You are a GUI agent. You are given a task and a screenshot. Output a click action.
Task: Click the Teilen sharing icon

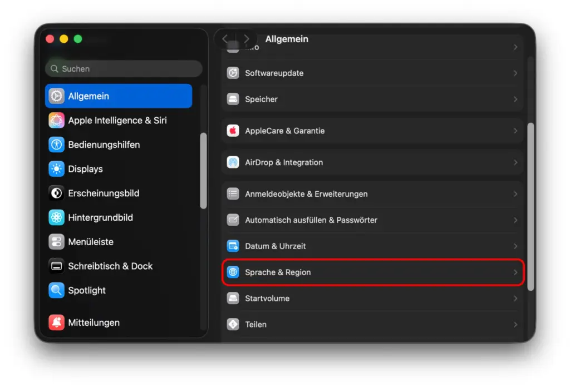(233, 324)
